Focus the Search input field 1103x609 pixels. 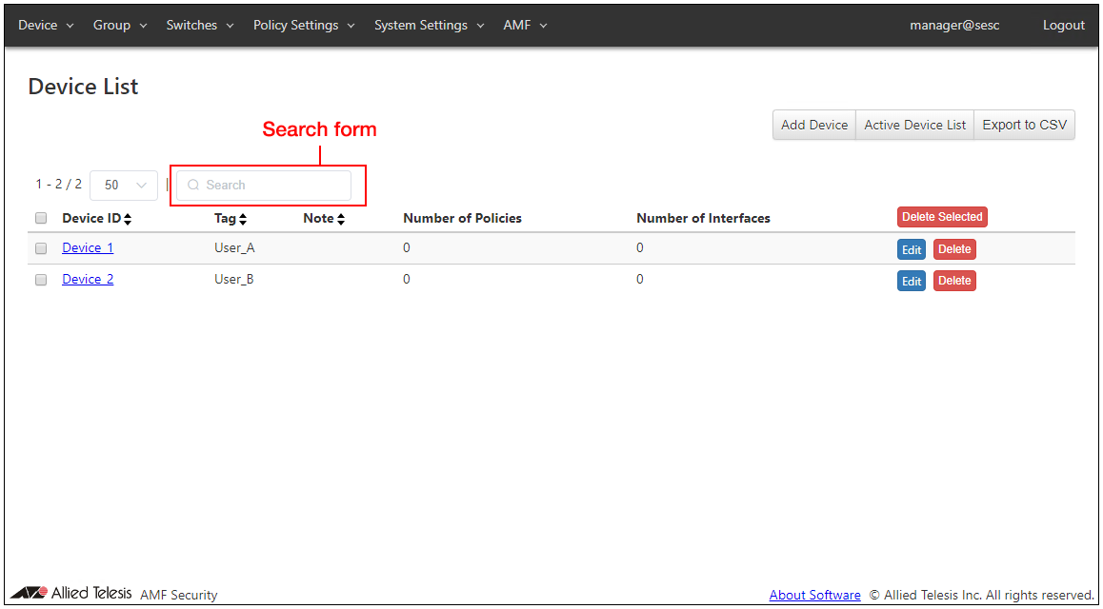tap(271, 186)
